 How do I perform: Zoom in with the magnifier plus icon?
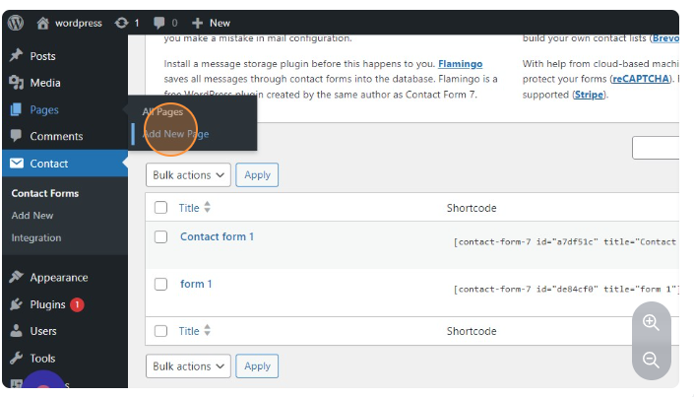pyautogui.click(x=651, y=322)
